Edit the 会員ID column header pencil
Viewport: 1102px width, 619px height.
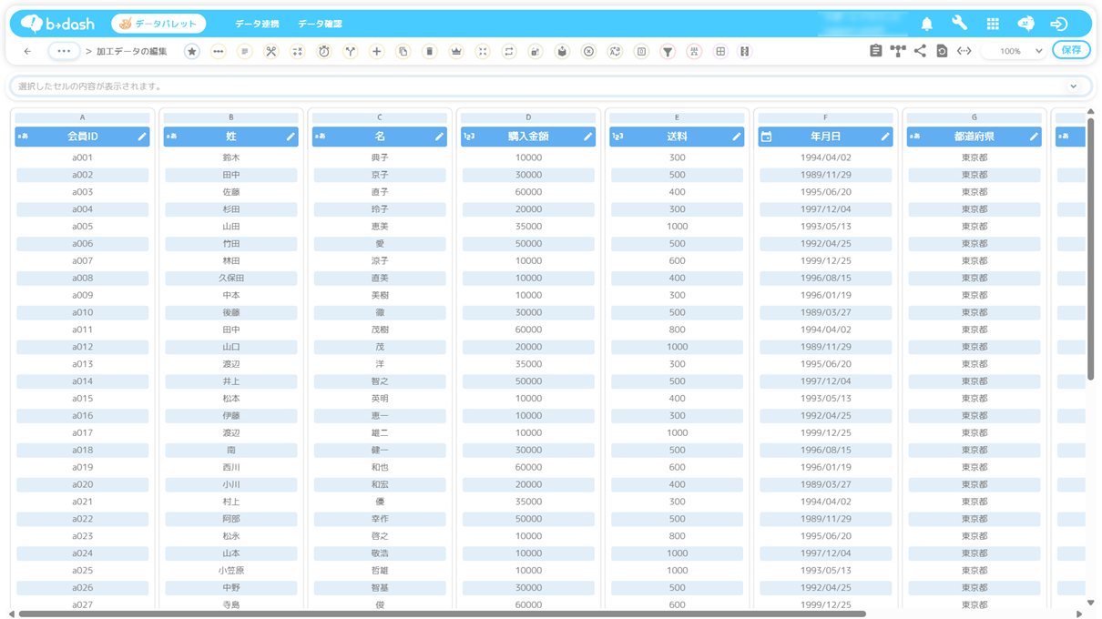click(x=142, y=137)
